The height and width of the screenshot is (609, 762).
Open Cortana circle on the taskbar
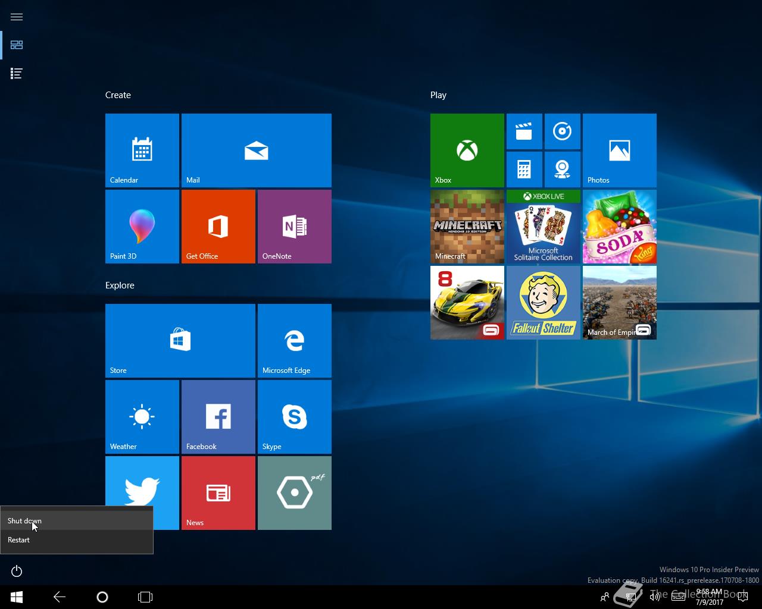[x=102, y=597]
